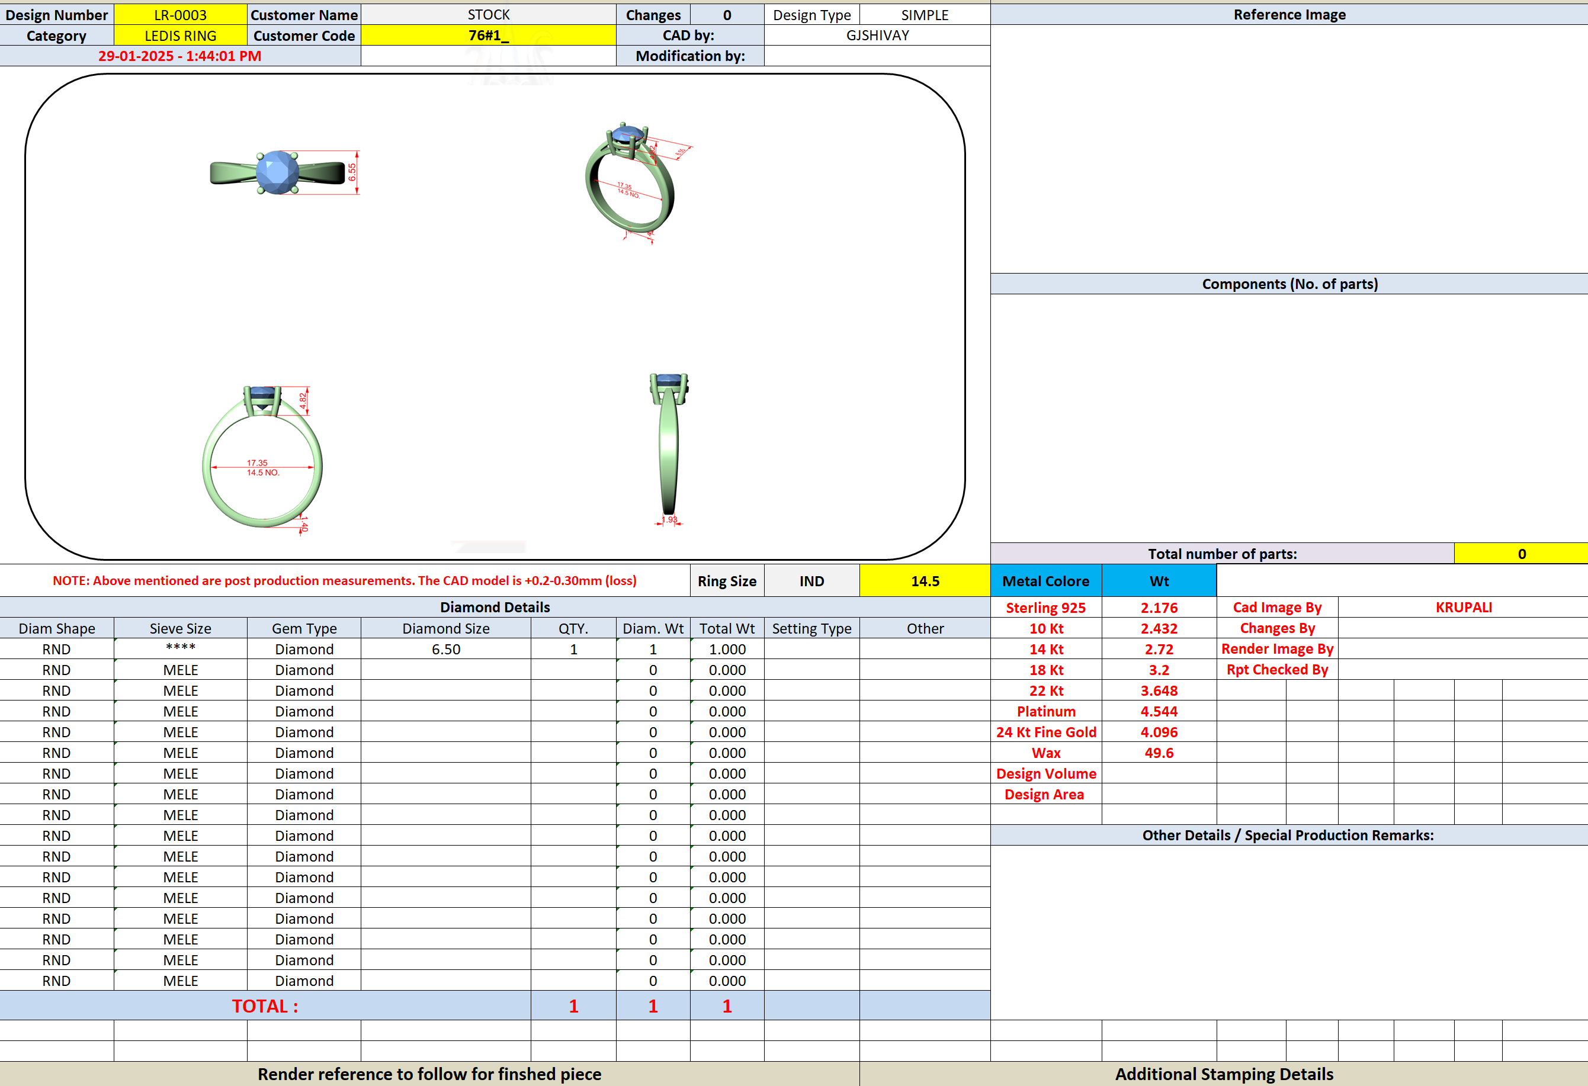The width and height of the screenshot is (1588, 1086).
Task: Select the design number cell LR-0003
Action: point(181,14)
